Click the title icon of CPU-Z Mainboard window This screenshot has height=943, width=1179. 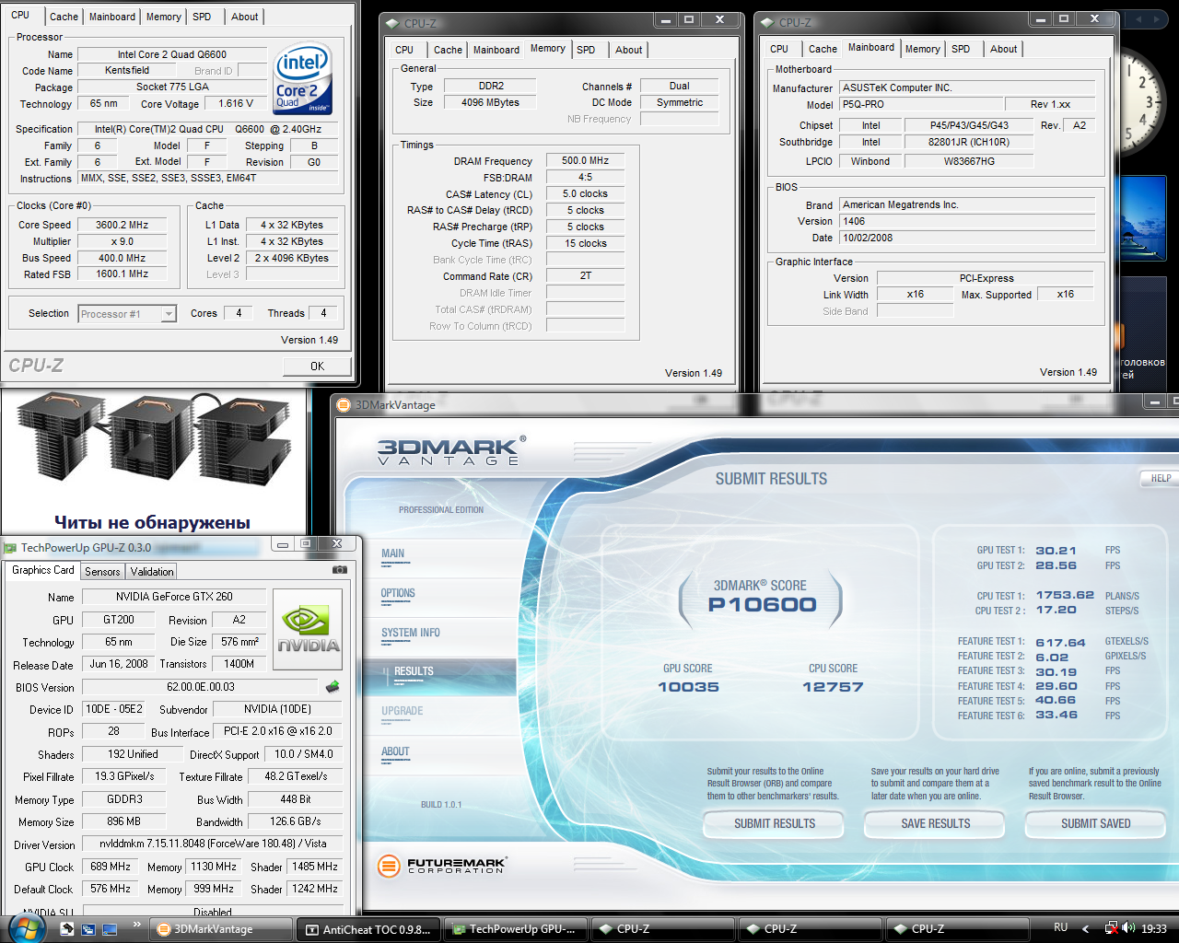click(x=767, y=23)
